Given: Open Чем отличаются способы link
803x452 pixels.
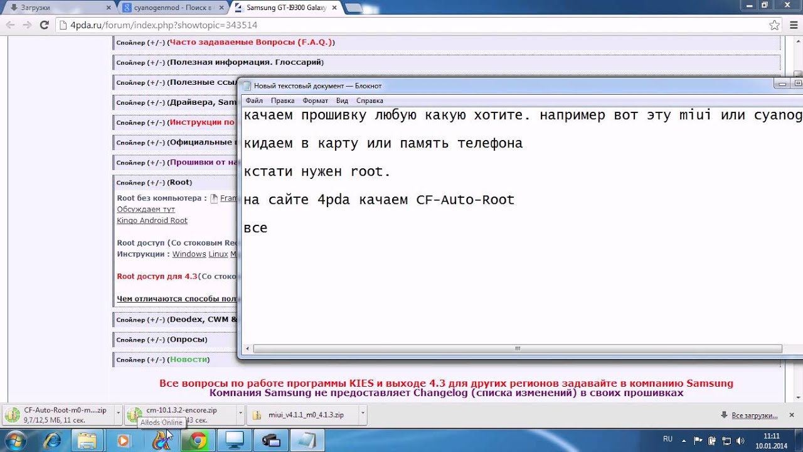Looking at the screenshot, I should coord(176,299).
